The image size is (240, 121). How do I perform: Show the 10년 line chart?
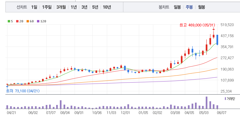coord(107,7)
